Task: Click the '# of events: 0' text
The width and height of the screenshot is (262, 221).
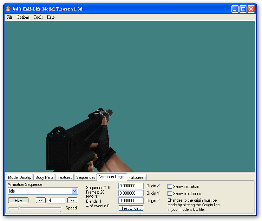Action: [x=98, y=206]
